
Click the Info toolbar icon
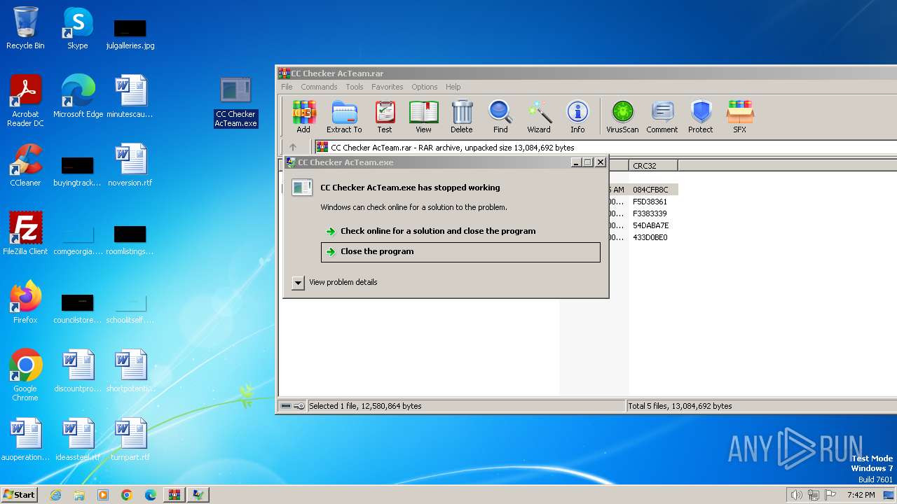pos(577,116)
